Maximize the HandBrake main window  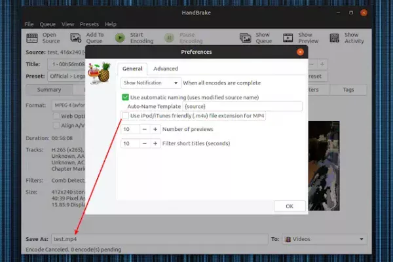(x=351, y=13)
